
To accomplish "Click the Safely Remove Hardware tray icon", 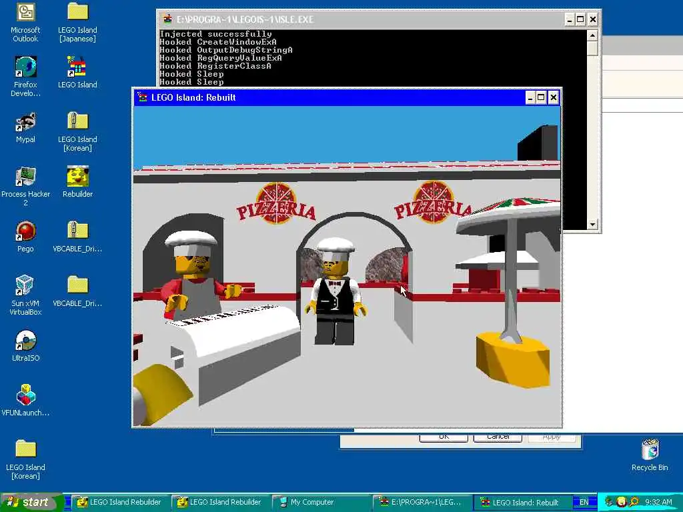I will point(609,502).
